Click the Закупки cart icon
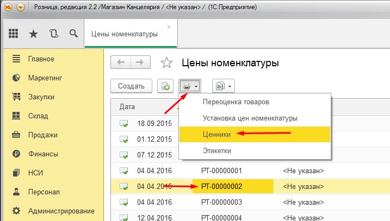 tap(16, 97)
